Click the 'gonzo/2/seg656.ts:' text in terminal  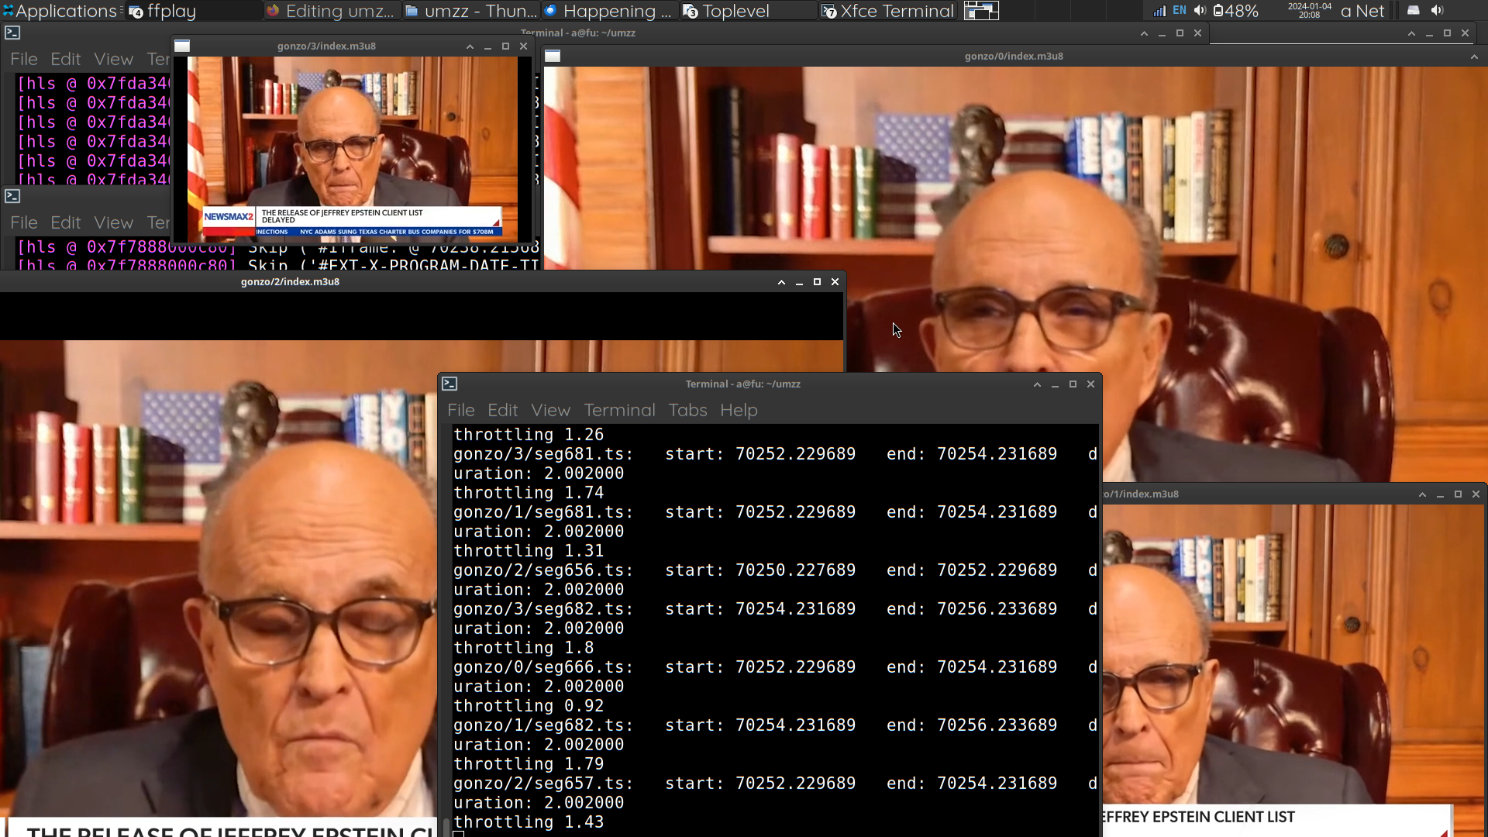click(543, 570)
